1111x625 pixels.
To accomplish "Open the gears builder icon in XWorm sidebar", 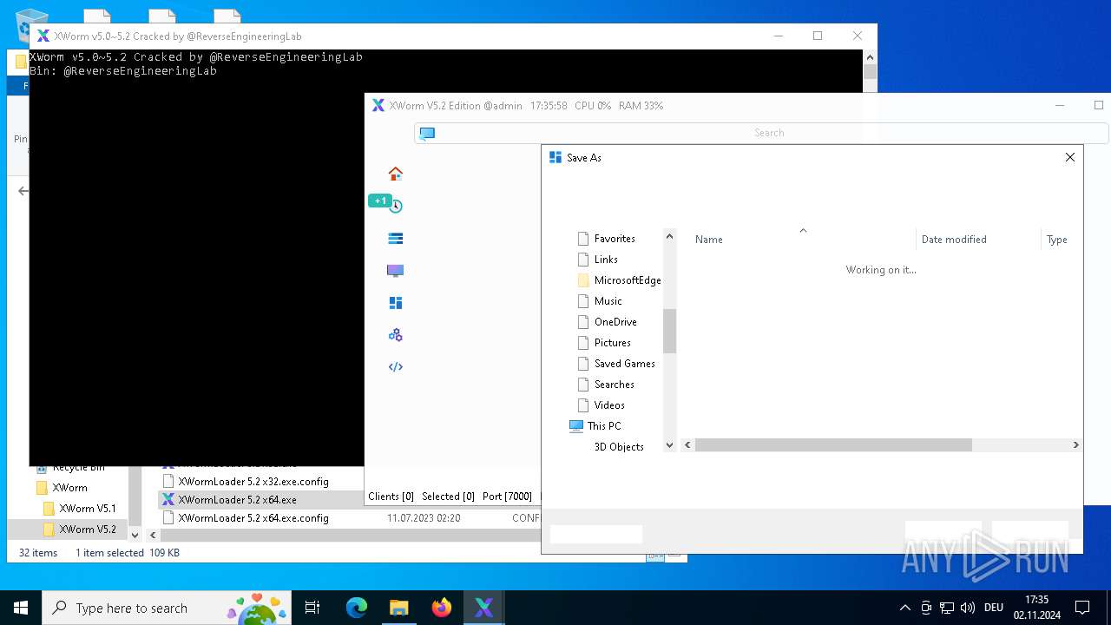I will point(395,335).
